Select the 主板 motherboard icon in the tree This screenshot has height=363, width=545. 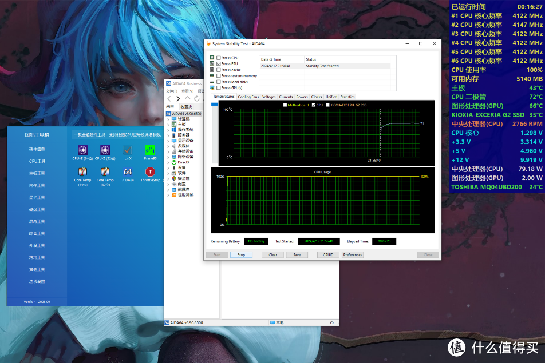coord(174,124)
